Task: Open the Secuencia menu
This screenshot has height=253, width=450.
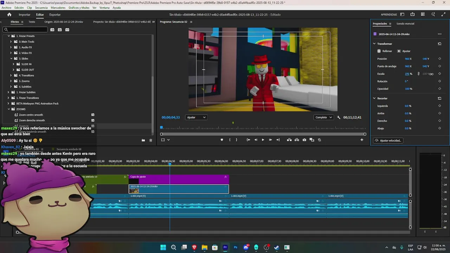Action: point(41,8)
